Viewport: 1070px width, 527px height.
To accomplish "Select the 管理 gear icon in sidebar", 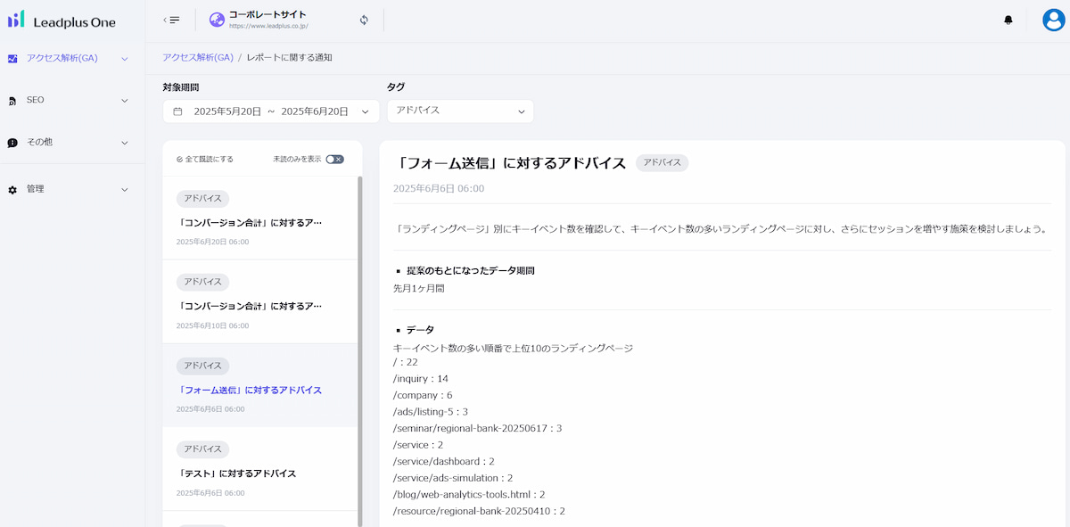I will pyautogui.click(x=11, y=188).
